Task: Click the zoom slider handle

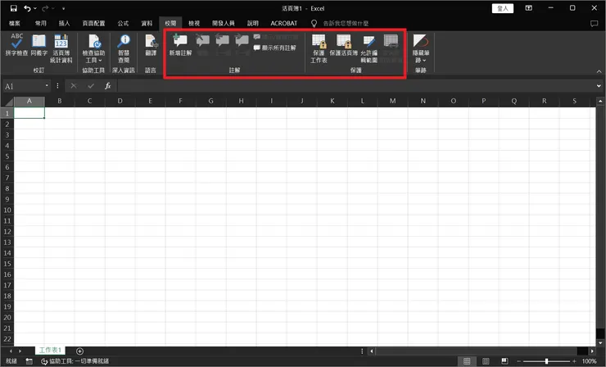Action: pos(546,361)
